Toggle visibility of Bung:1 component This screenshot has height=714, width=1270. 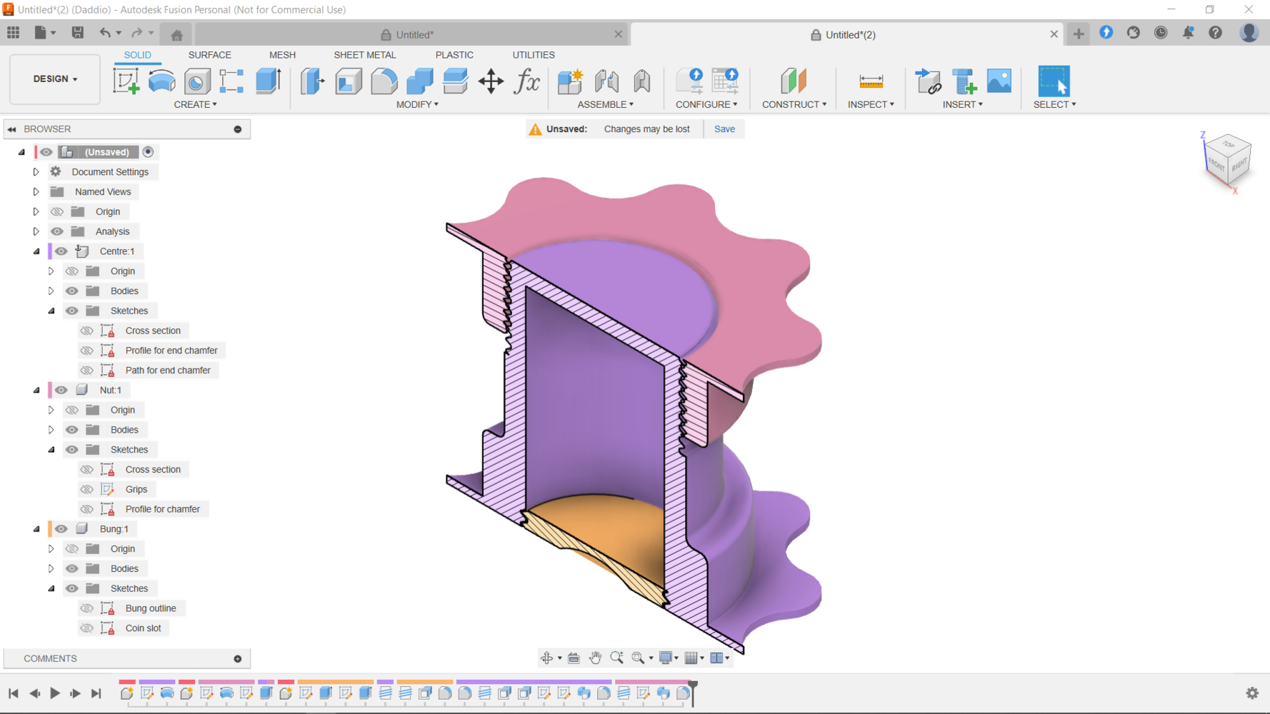(x=61, y=529)
